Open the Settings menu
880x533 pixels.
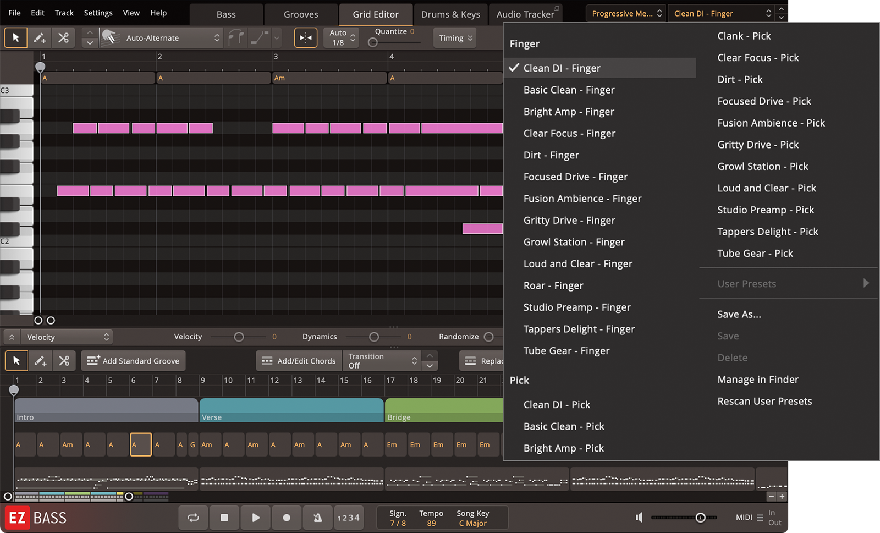tap(98, 13)
